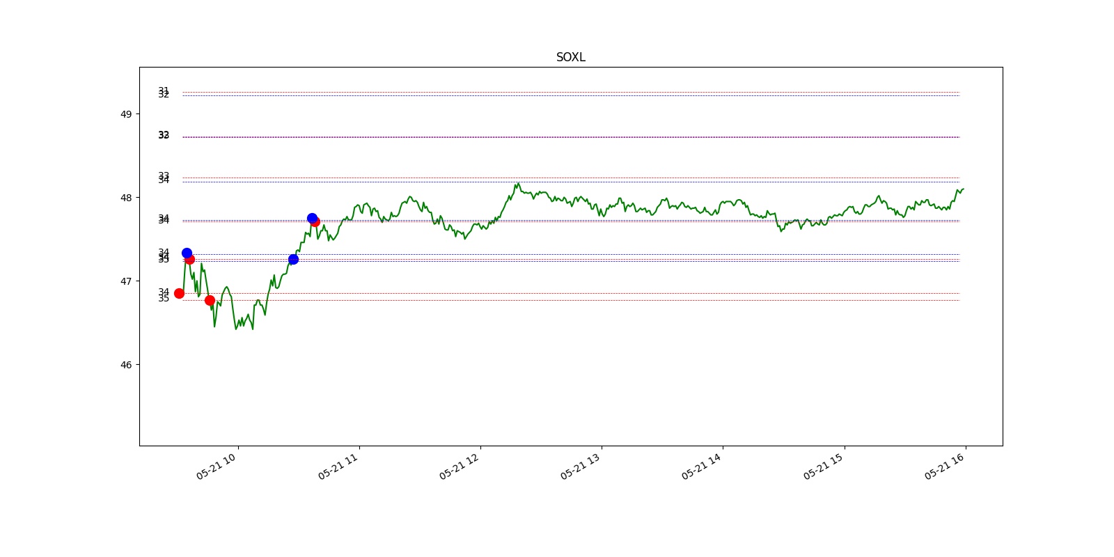The width and height of the screenshot is (1114, 557).
Task: Select the first blue marker near 47.3
Action: (x=187, y=253)
